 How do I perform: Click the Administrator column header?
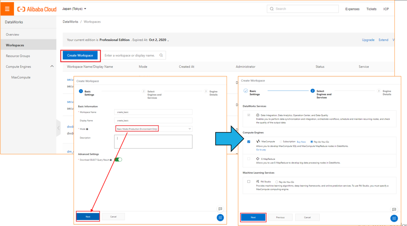point(246,67)
